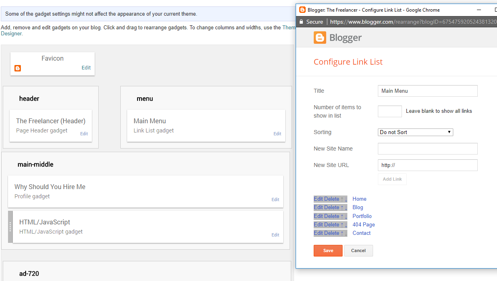Save the link list configuration
Screen dimensions: 497x281
(328, 250)
